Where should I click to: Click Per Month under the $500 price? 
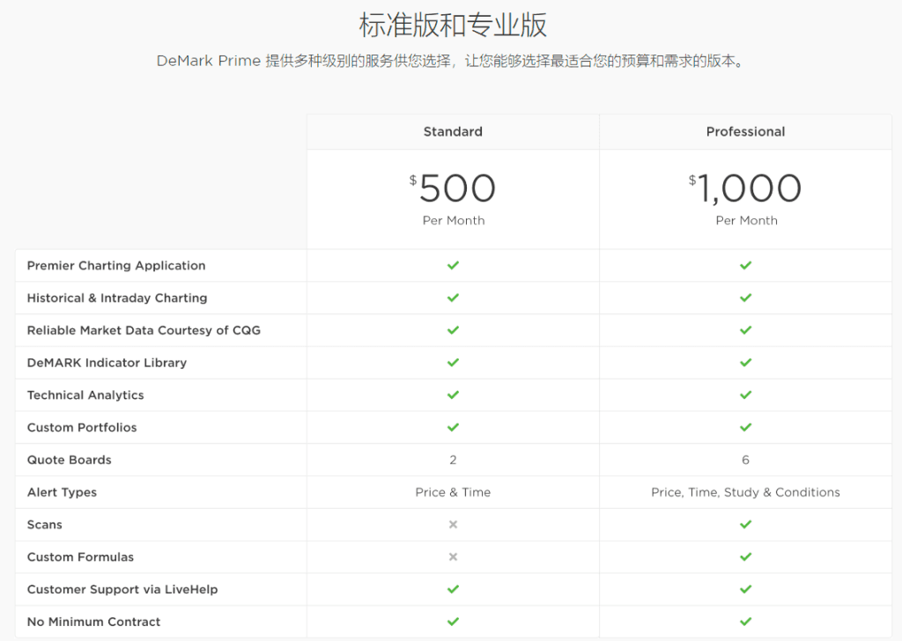454,221
